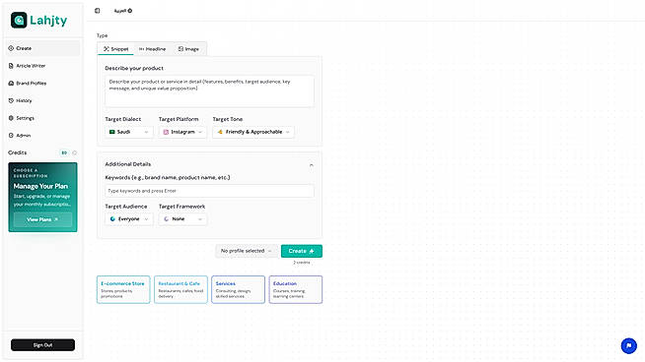This screenshot has height=362, width=645.
Task: Select the Image type tab
Action: tap(188, 49)
